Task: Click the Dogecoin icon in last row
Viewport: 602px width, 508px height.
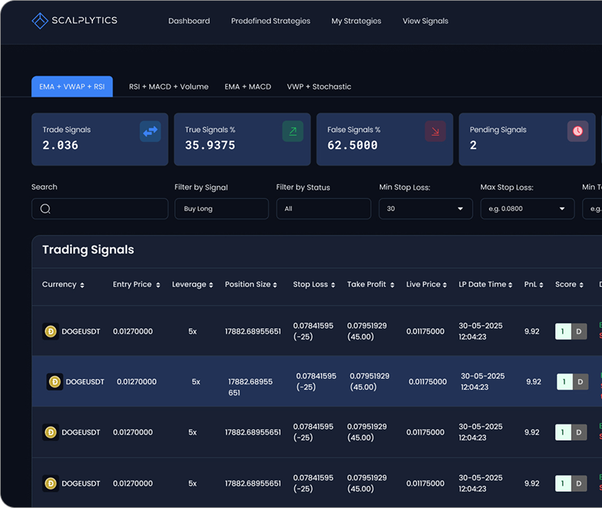Action: coord(51,484)
